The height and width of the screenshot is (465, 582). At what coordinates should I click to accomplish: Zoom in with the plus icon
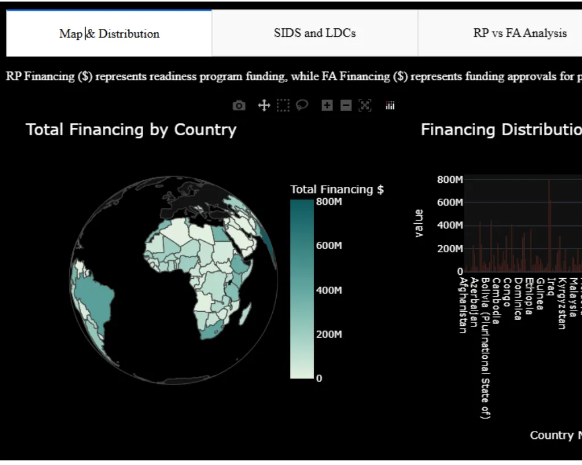[x=327, y=106]
